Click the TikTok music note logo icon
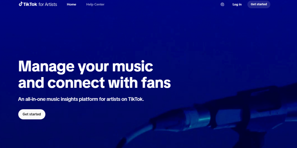 point(21,4)
